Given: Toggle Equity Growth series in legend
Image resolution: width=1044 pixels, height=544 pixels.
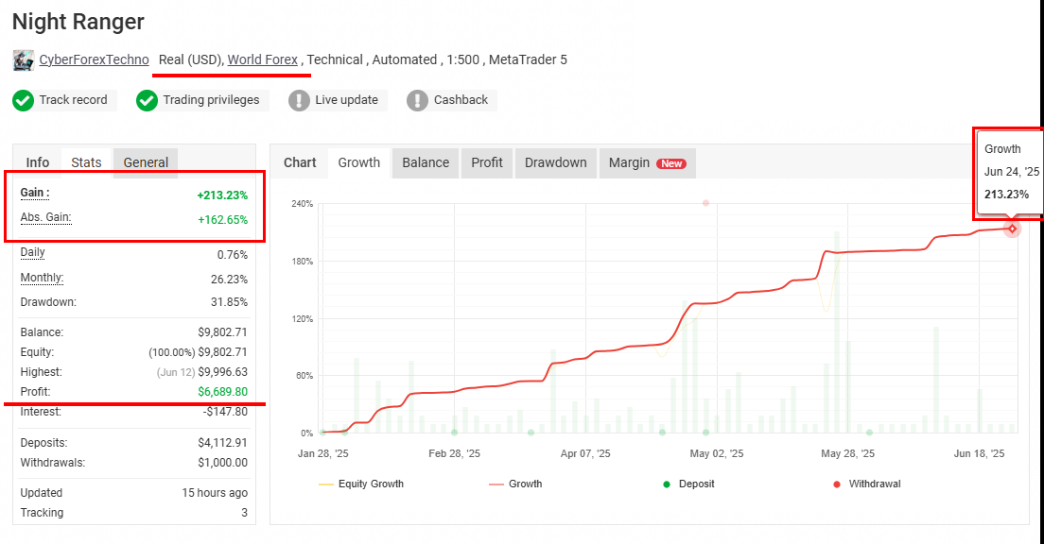Looking at the screenshot, I should (361, 484).
